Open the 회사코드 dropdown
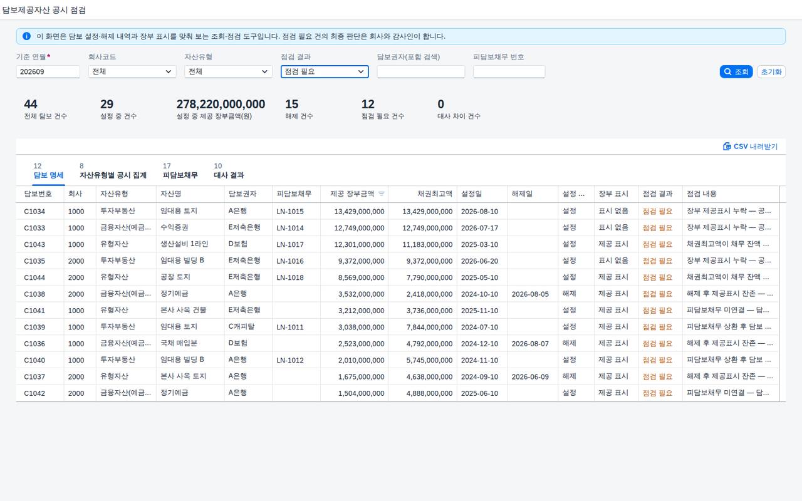The height and width of the screenshot is (501, 802). (x=132, y=72)
